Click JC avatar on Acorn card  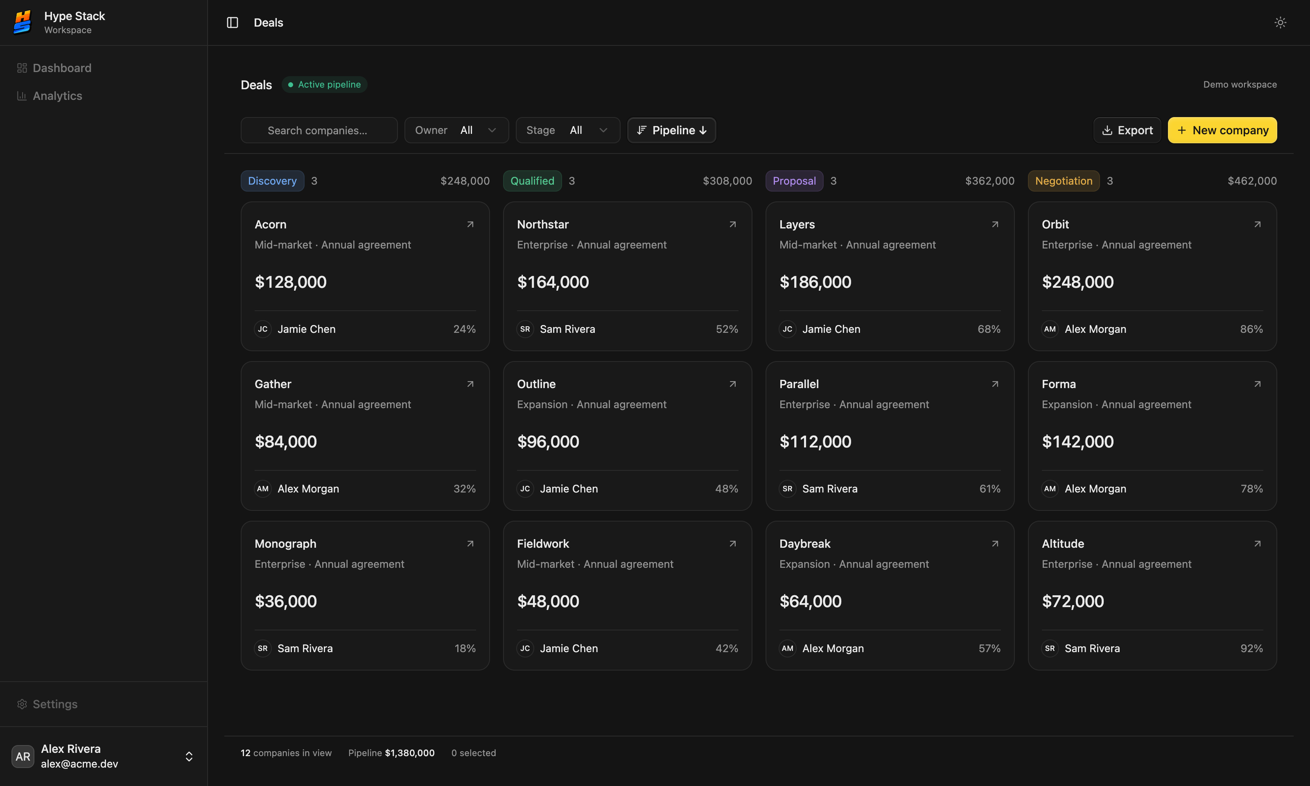(x=263, y=329)
